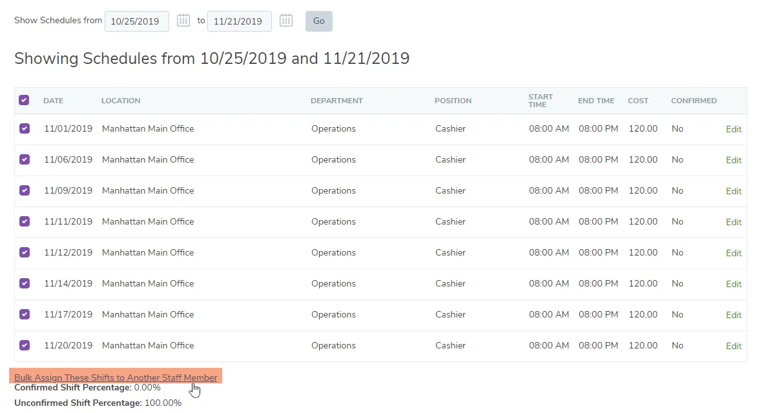Open the start date calendar picker icon
This screenshot has height=413, width=757.
pos(183,20)
